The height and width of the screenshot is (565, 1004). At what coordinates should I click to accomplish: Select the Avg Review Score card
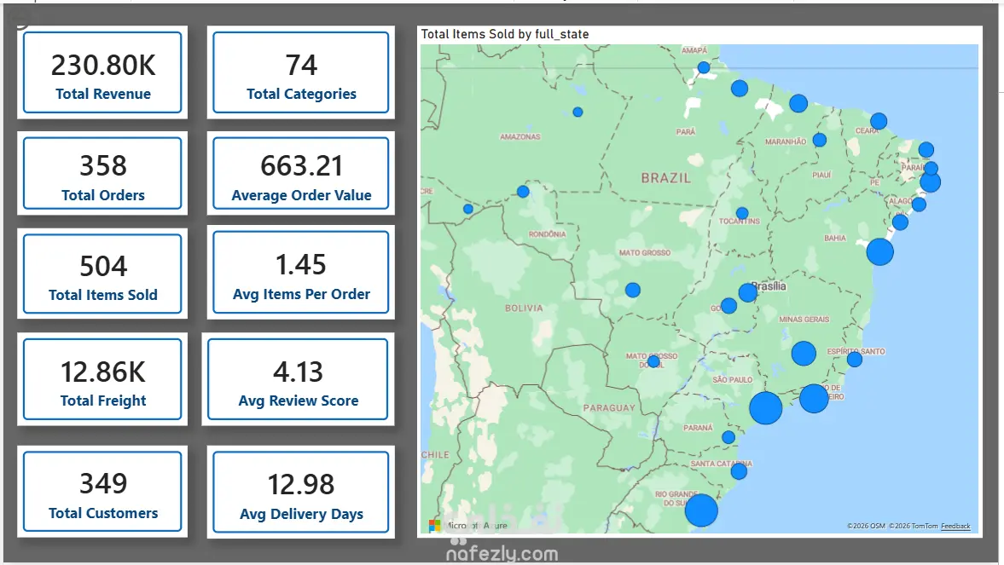(x=298, y=379)
